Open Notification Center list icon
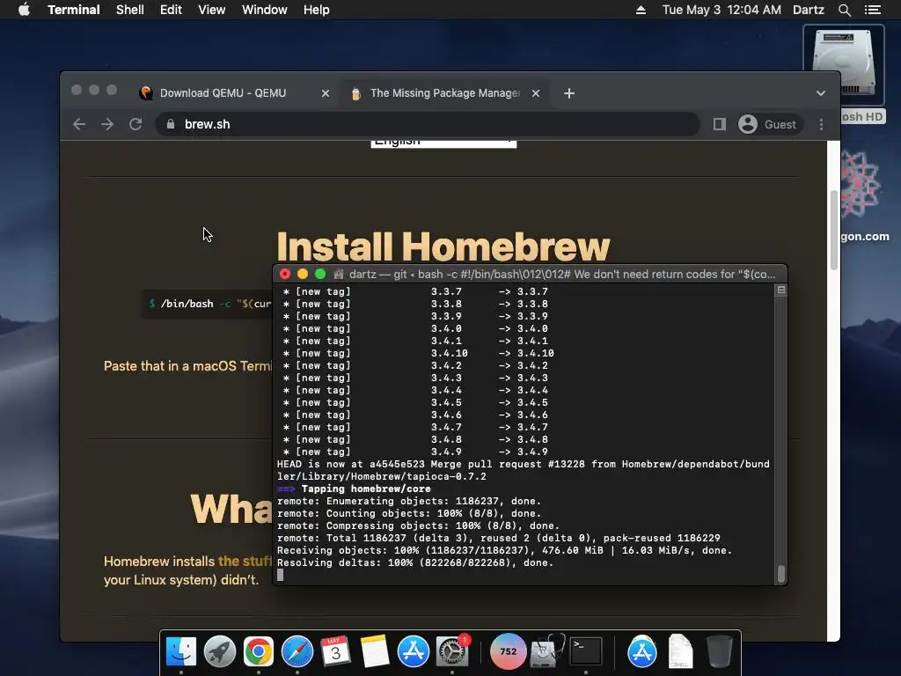The width and height of the screenshot is (901, 676). [x=872, y=10]
